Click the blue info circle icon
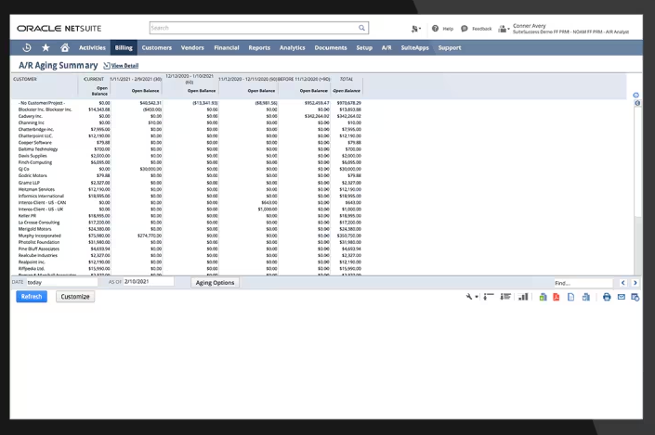 (x=635, y=96)
